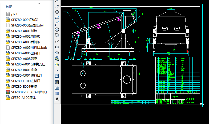Click the blank file icon beside SFJZ80-A005出料口.bak

[x=8, y=47]
